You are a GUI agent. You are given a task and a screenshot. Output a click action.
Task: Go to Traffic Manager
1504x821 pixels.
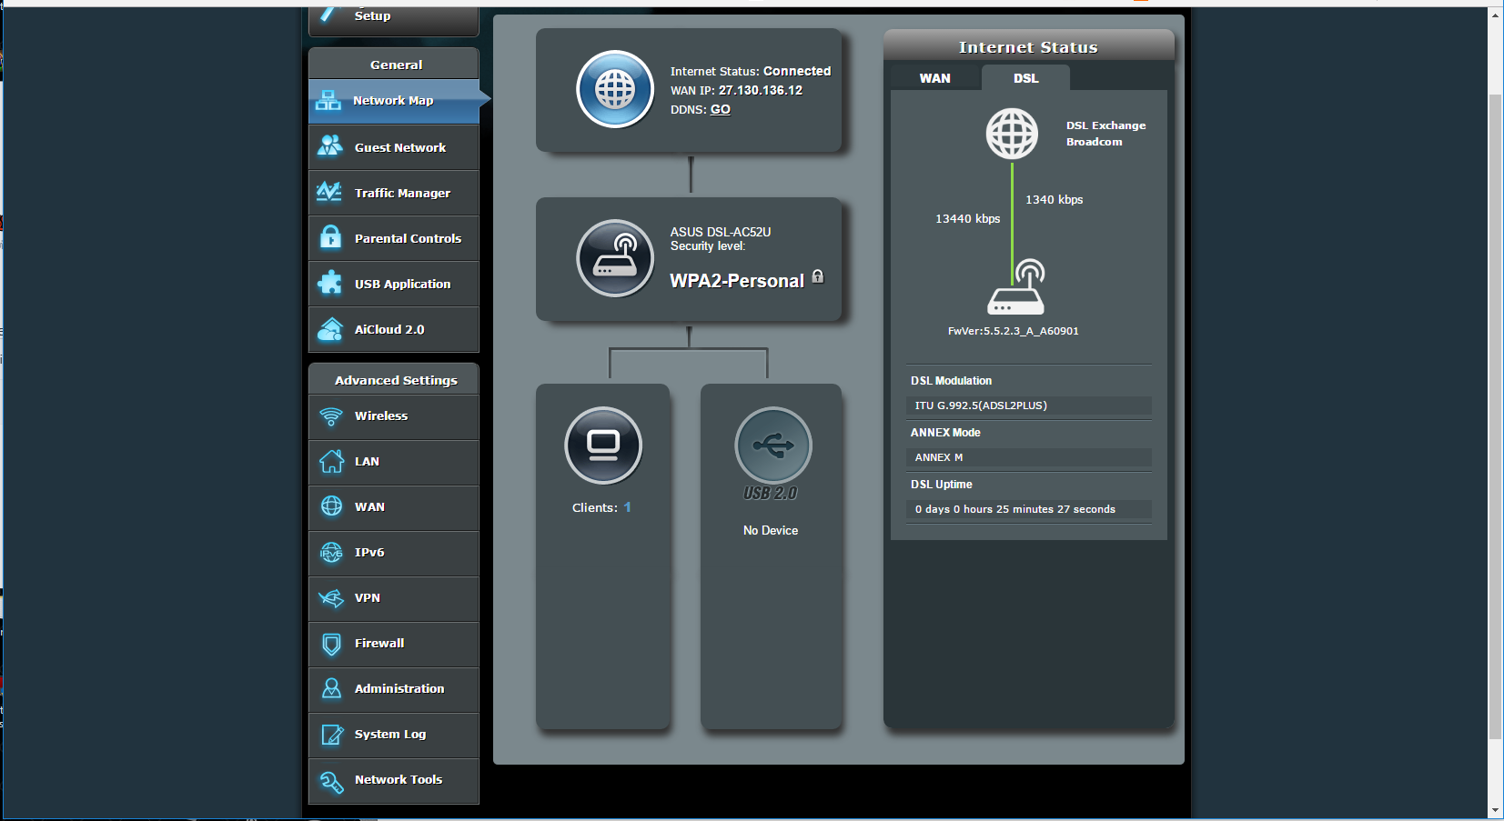(x=394, y=193)
